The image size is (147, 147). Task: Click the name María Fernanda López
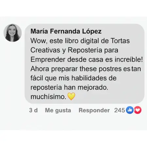coord(66,31)
